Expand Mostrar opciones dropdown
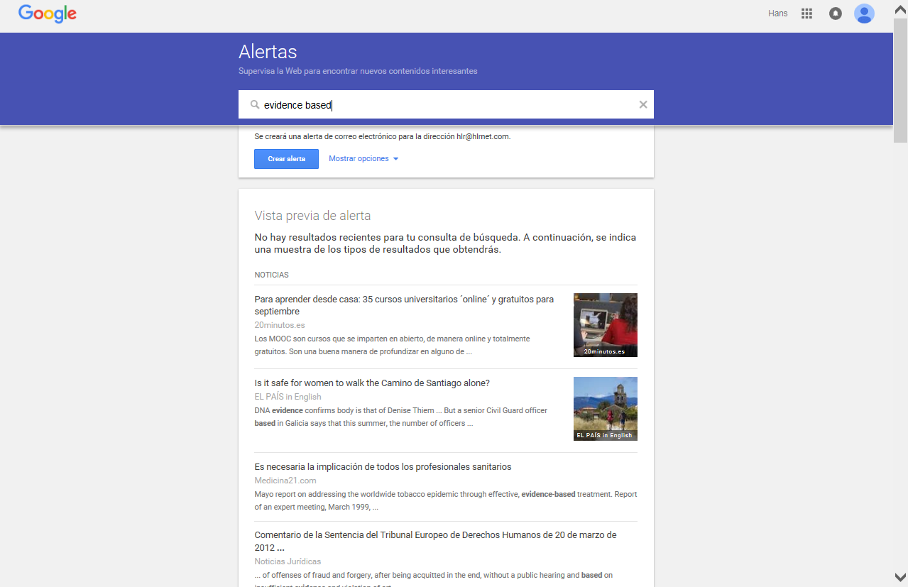Image resolution: width=908 pixels, height=587 pixels. click(363, 159)
